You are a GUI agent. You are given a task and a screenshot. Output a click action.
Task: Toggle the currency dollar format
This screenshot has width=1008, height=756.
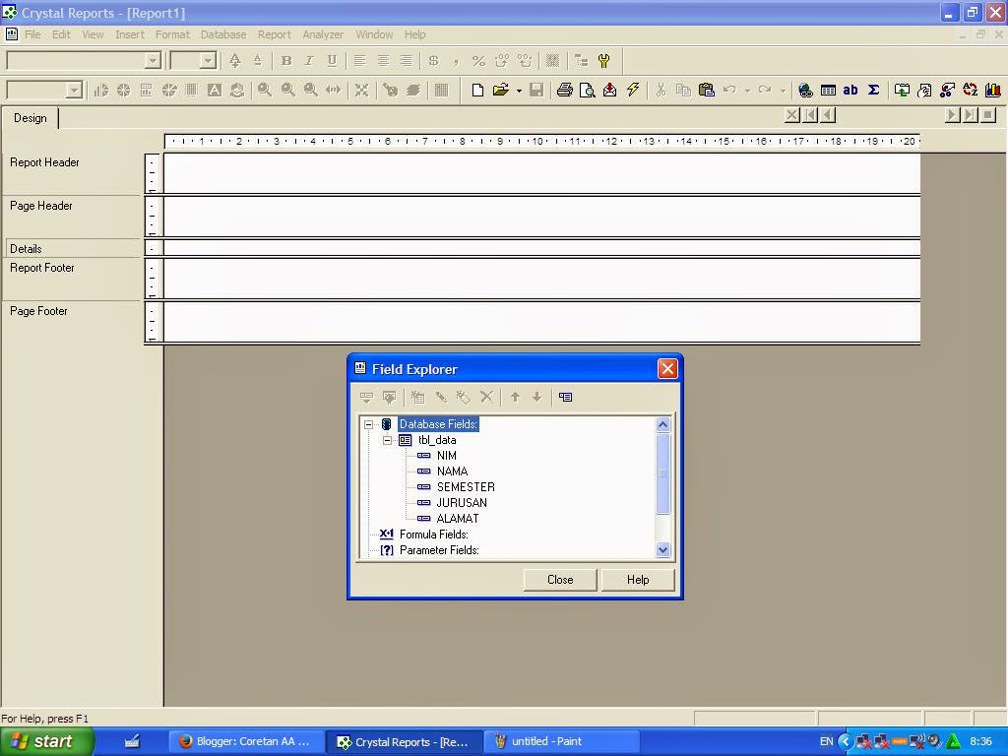point(433,61)
